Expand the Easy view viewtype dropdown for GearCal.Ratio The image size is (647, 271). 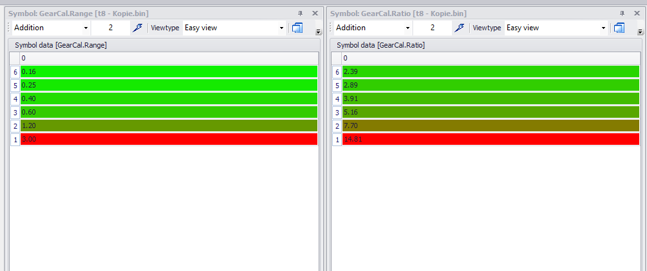coord(604,28)
